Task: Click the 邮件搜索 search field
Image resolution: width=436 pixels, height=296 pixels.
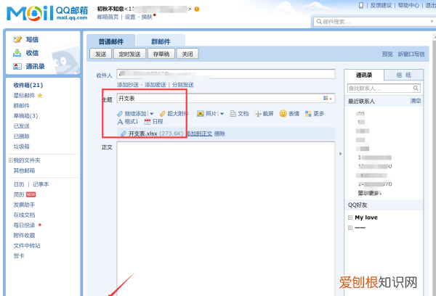Action: pyautogui.click(x=376, y=22)
